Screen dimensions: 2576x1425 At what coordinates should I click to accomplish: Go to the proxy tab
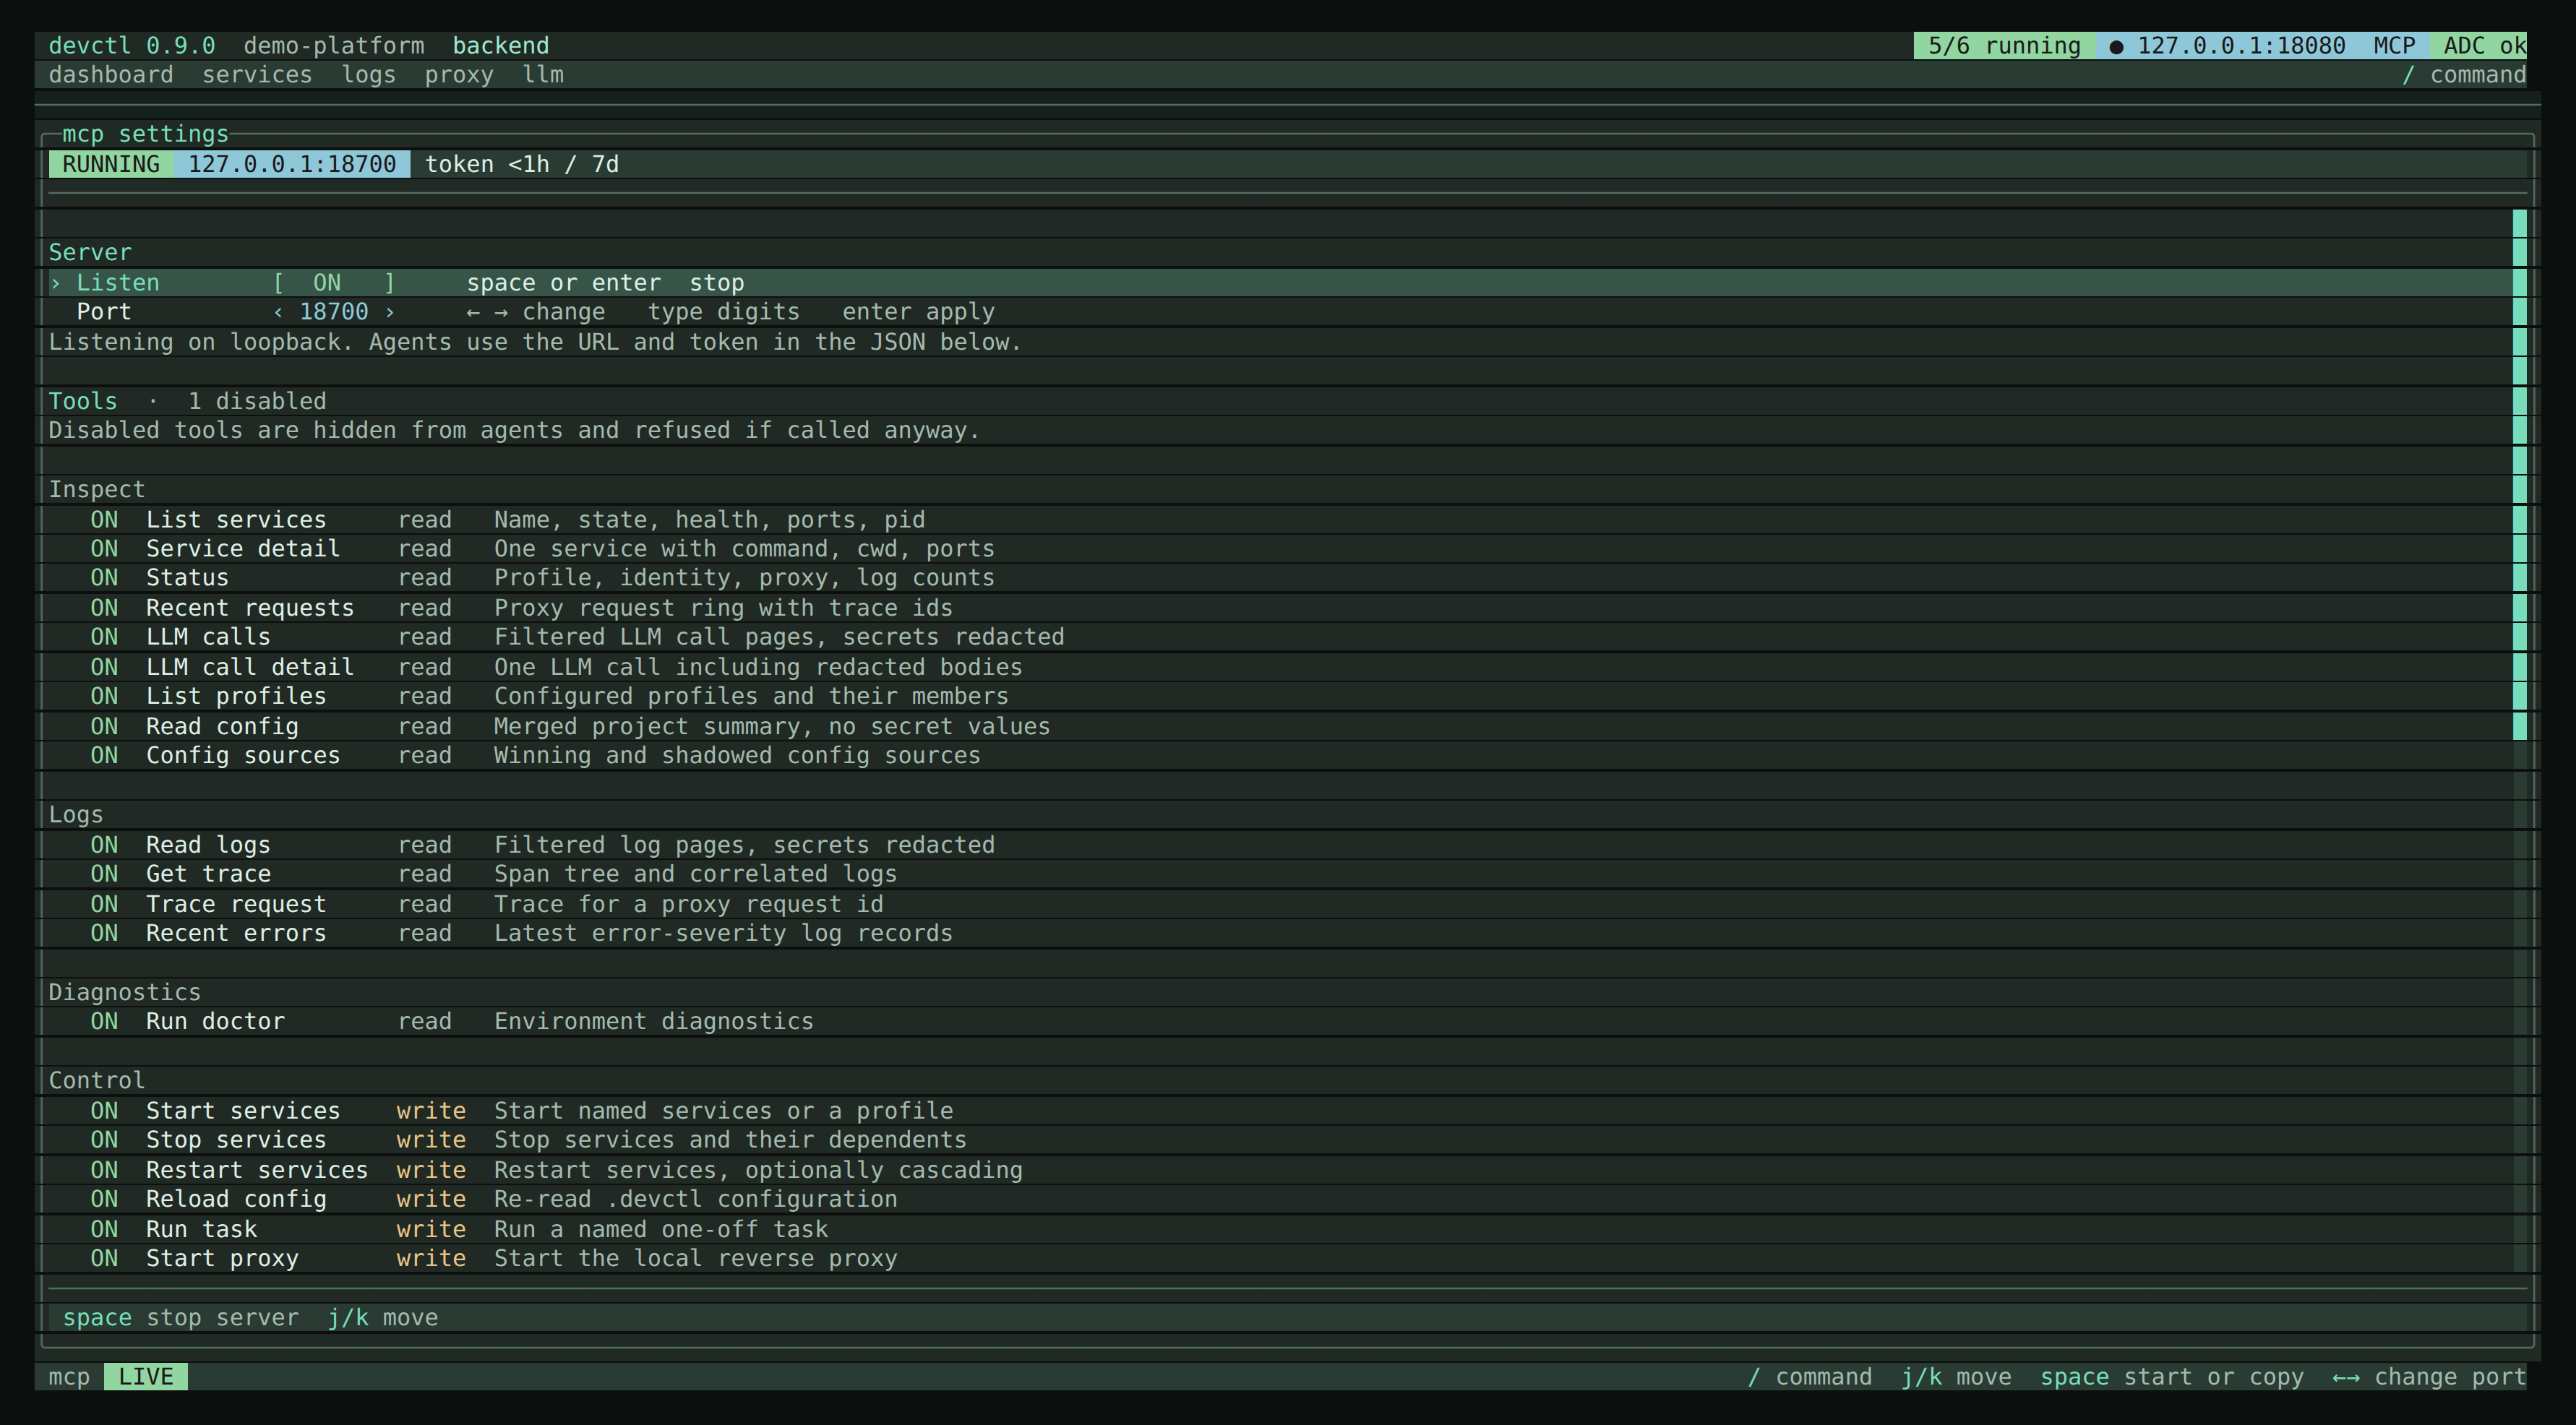coord(459,75)
